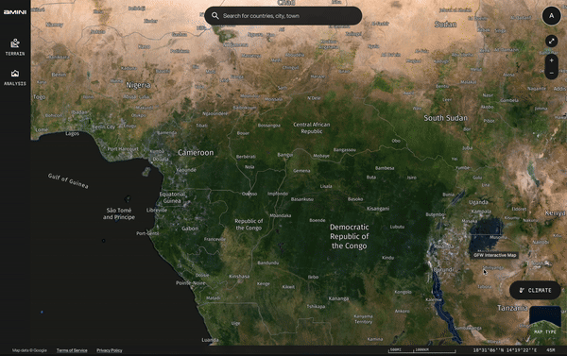Click the Gulf of Guinea label
567x356 pixels.
(68, 181)
